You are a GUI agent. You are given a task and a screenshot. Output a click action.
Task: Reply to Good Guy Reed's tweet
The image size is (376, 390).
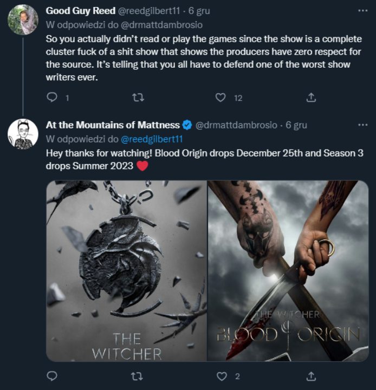[x=52, y=97]
